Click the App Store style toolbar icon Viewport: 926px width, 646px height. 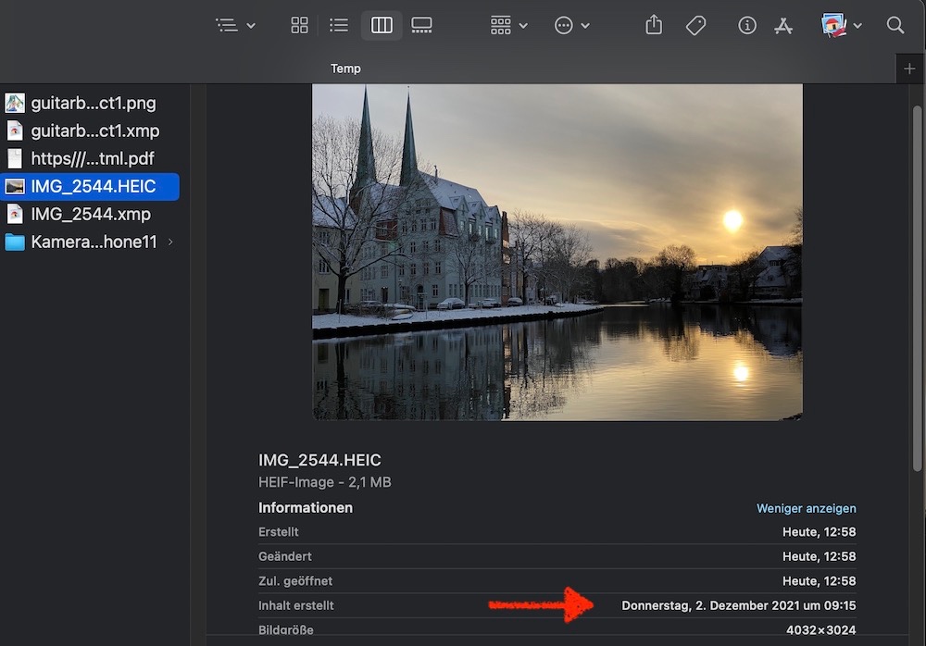click(783, 26)
